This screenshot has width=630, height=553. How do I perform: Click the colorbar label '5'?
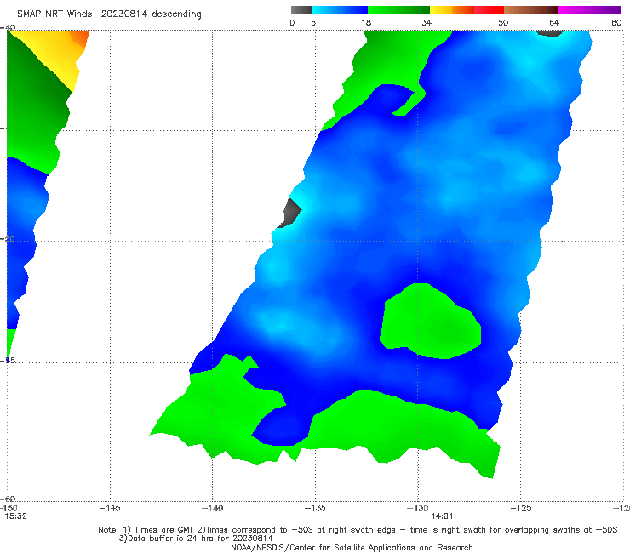pos(313,23)
